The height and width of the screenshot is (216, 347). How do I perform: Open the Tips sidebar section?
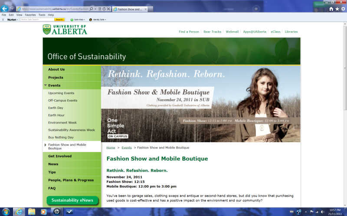pyautogui.click(x=72, y=172)
